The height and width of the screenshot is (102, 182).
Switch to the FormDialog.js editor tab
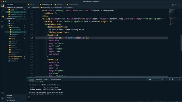point(46,5)
